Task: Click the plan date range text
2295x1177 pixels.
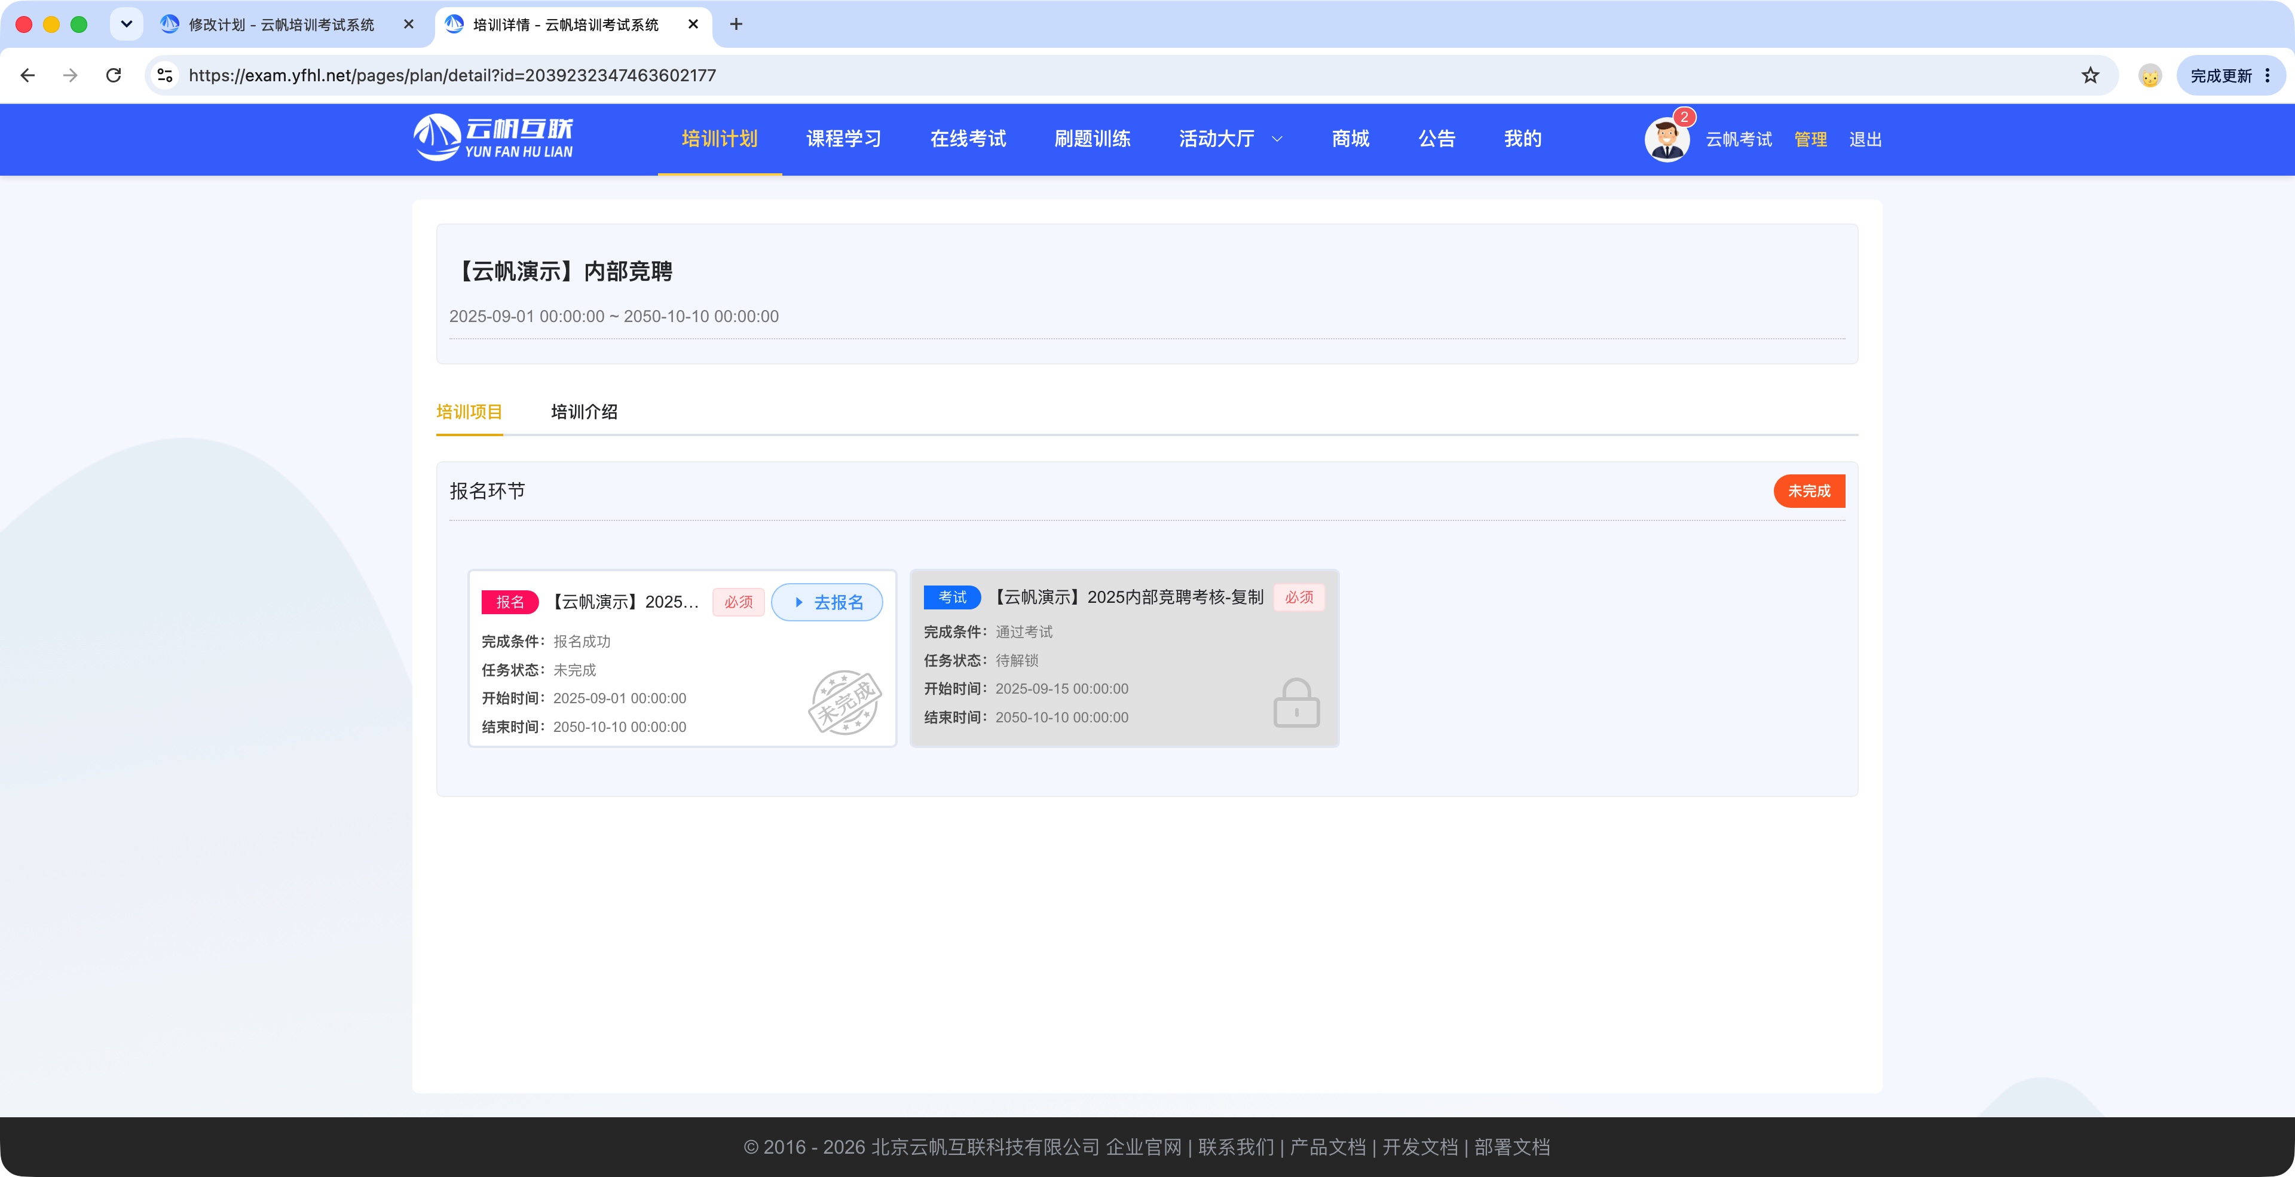Action: [614, 316]
